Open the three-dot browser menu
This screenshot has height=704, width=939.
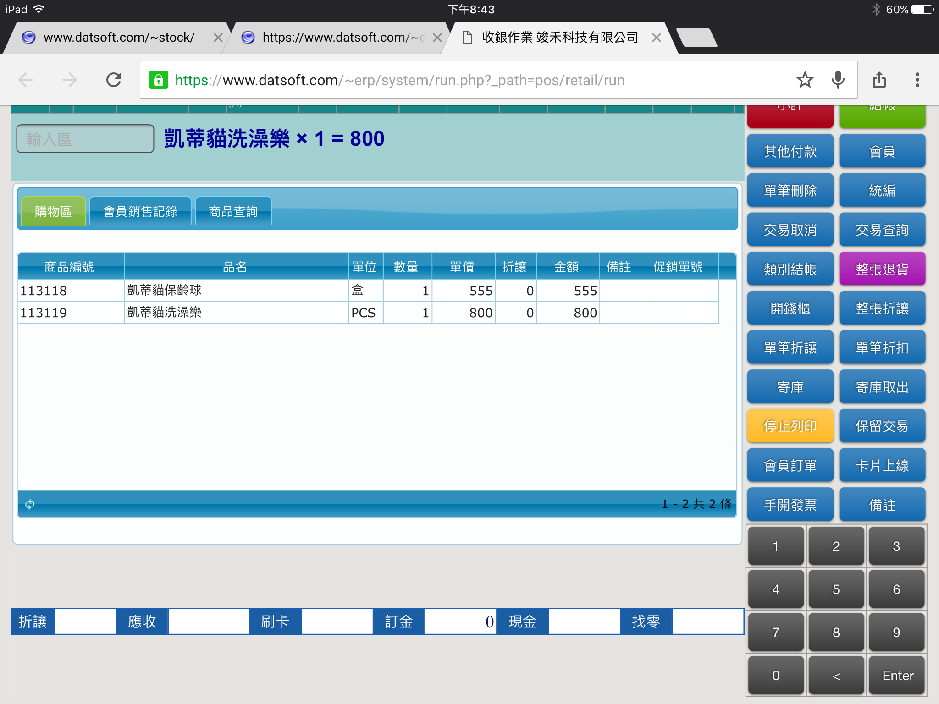point(917,80)
